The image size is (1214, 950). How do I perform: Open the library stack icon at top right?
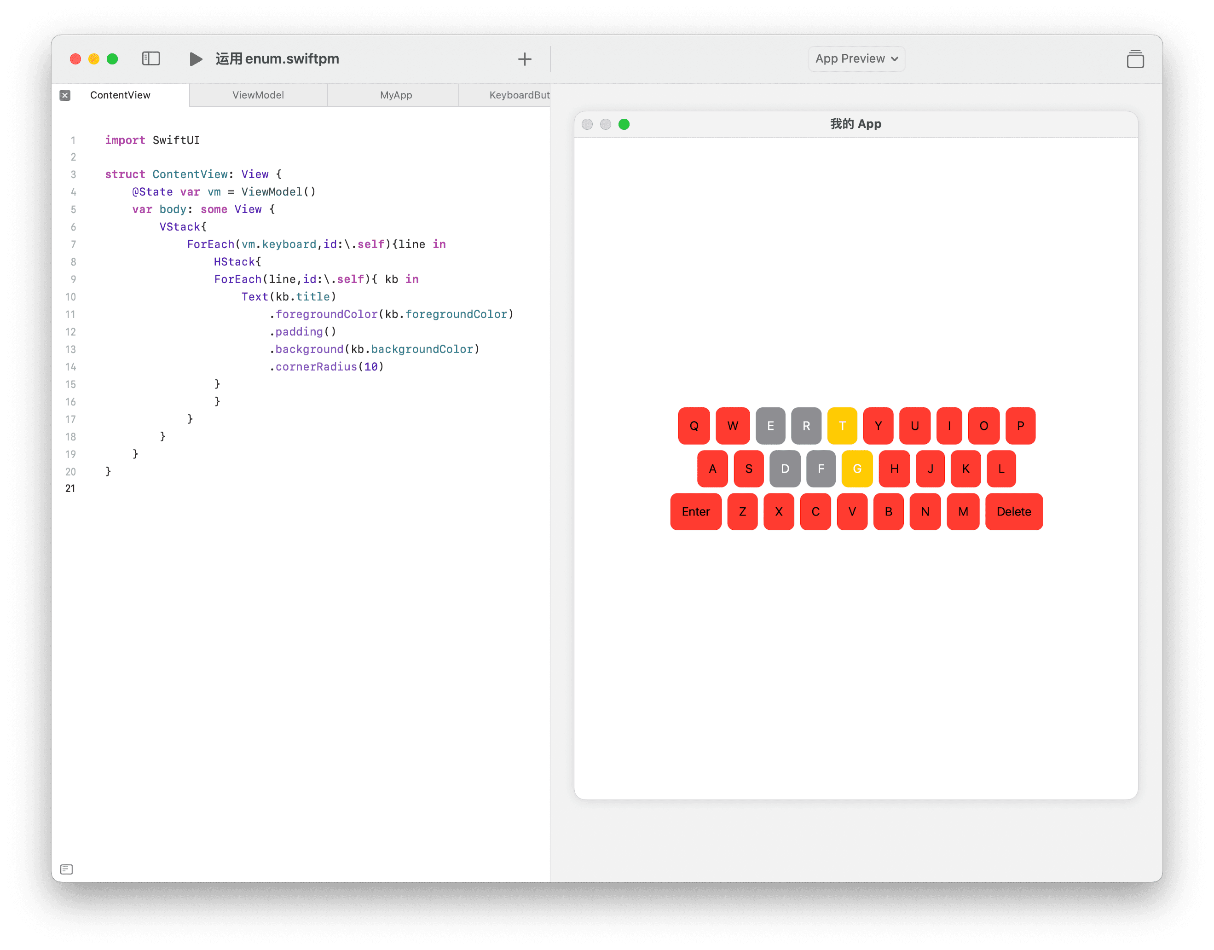click(x=1135, y=59)
